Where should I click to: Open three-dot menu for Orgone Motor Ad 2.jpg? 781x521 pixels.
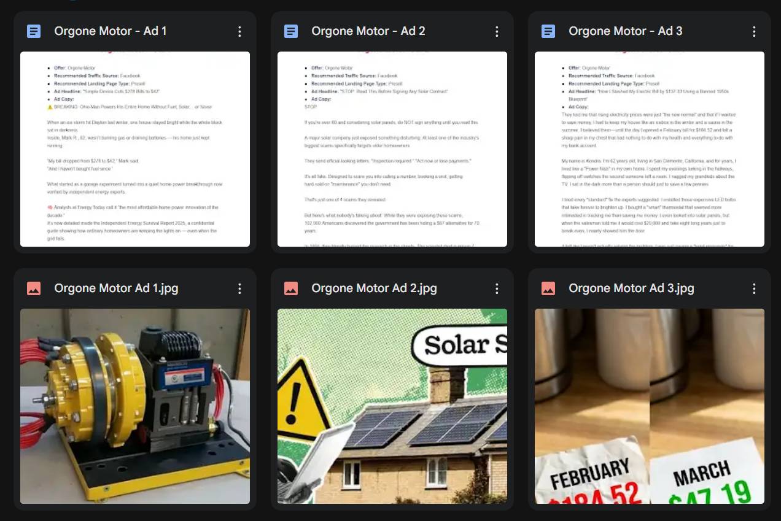(x=497, y=288)
